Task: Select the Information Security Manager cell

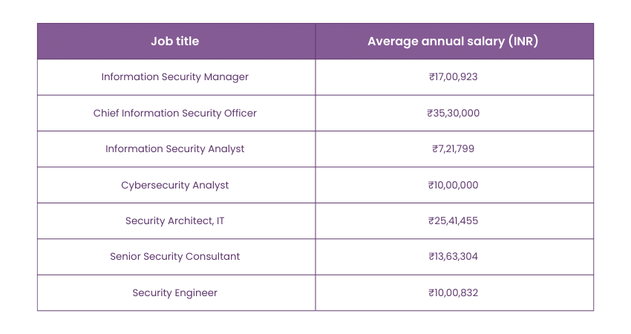Action: [x=175, y=77]
